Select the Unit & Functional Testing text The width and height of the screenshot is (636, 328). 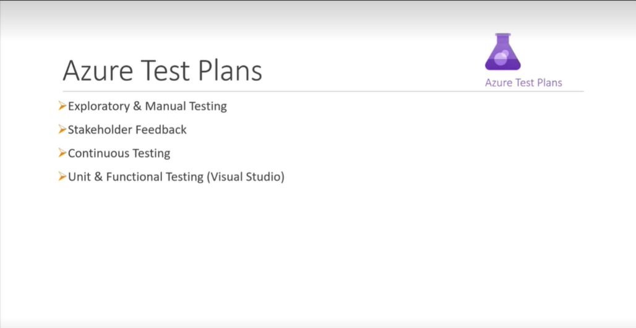[x=135, y=177]
